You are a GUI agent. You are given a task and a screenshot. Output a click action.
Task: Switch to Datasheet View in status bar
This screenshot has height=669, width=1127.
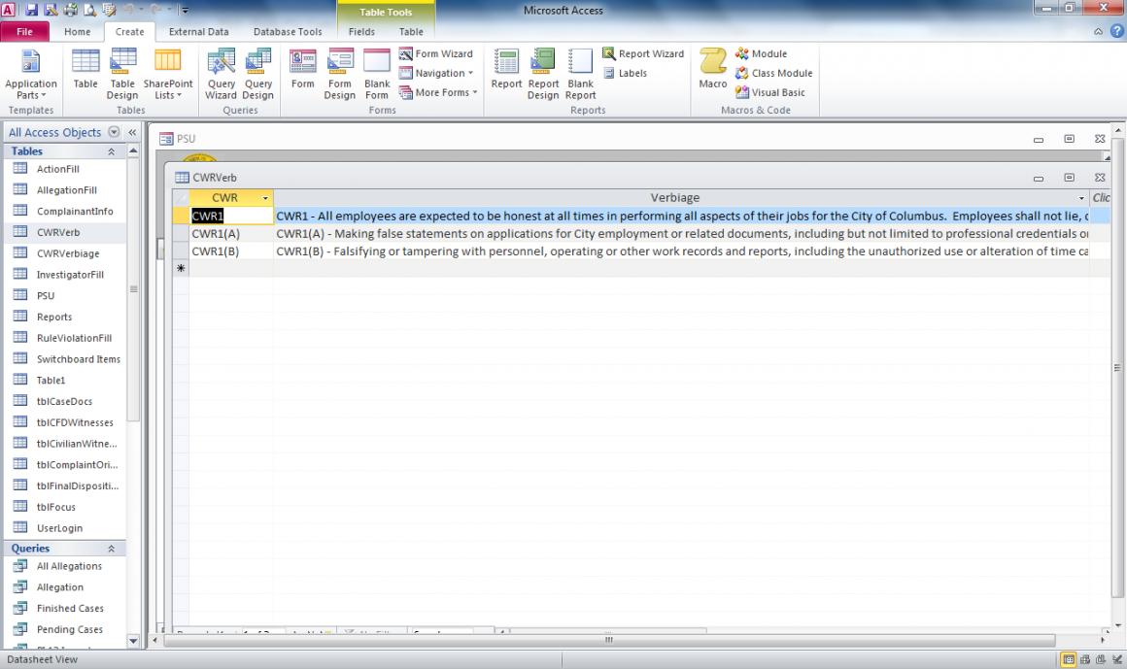click(x=1069, y=659)
